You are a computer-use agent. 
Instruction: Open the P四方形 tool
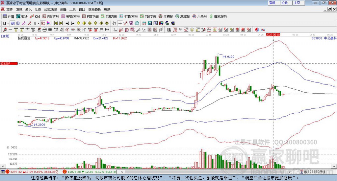51,16
